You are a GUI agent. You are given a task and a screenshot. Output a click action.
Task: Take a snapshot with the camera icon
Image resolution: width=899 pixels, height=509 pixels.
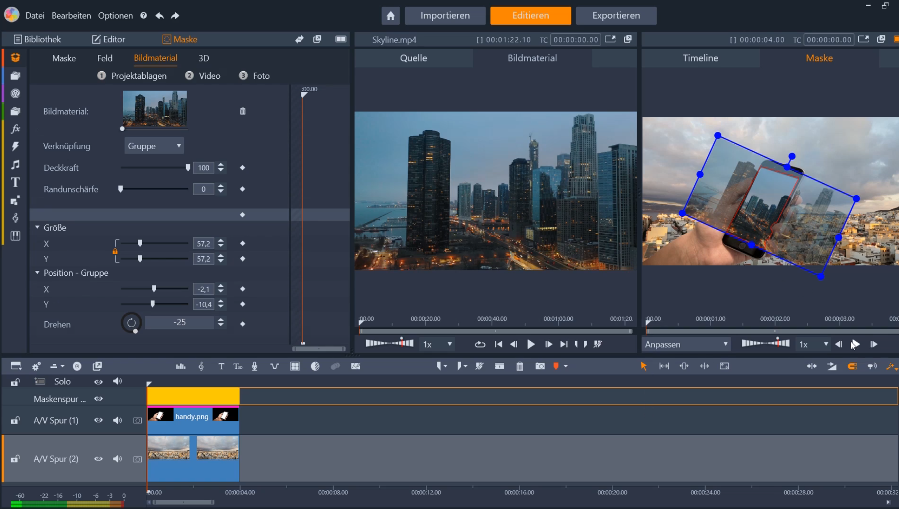(540, 366)
